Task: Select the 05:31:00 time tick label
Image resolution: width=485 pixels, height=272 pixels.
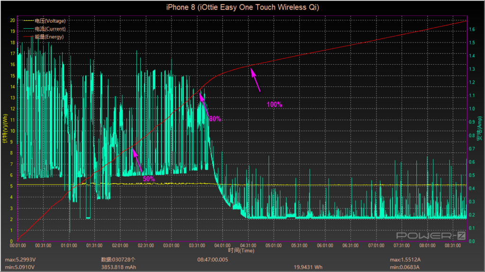Action: click(299, 246)
